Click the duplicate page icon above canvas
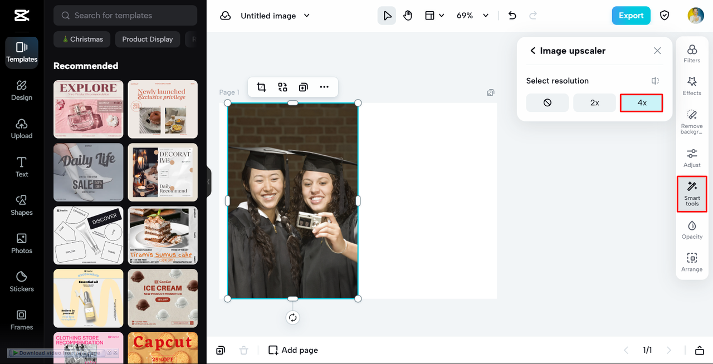The height and width of the screenshot is (364, 713). click(x=491, y=92)
